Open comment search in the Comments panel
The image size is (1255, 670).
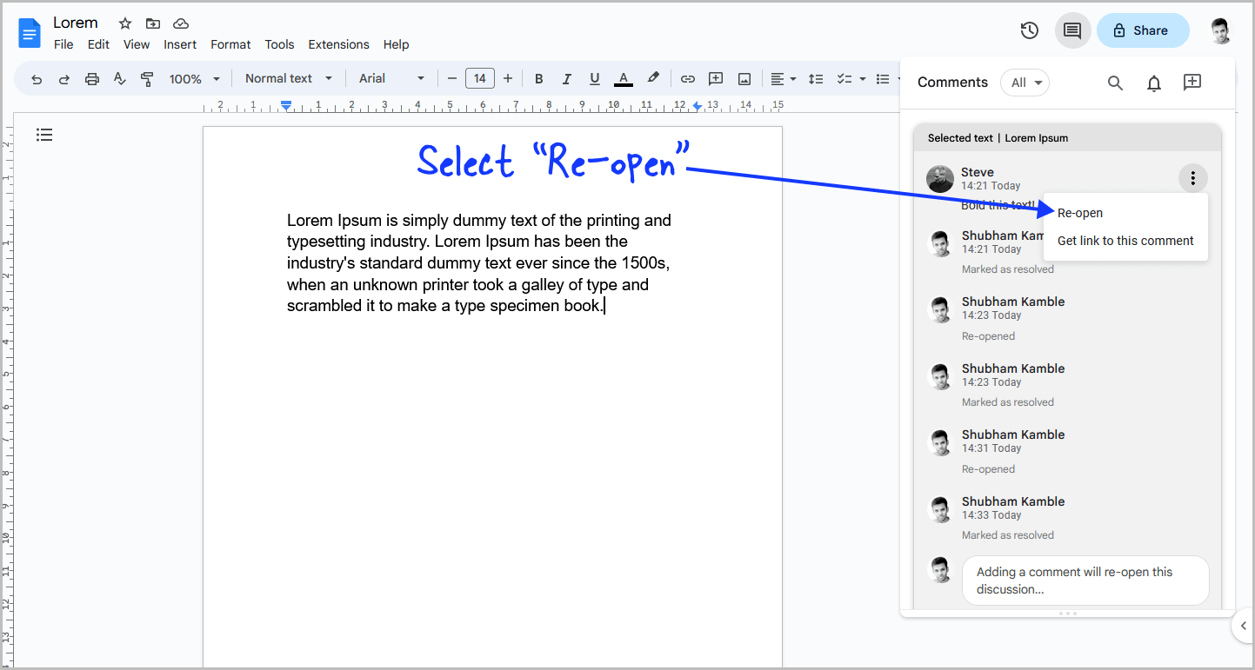1115,83
